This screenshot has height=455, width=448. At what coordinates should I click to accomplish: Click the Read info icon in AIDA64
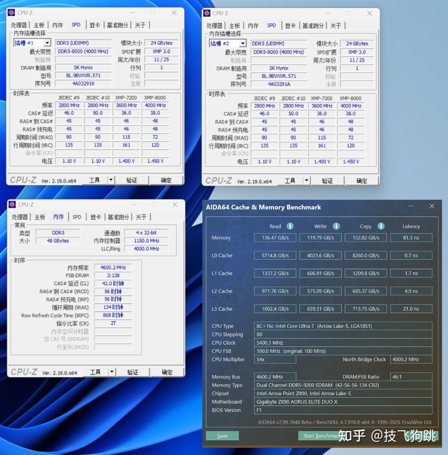290,226
